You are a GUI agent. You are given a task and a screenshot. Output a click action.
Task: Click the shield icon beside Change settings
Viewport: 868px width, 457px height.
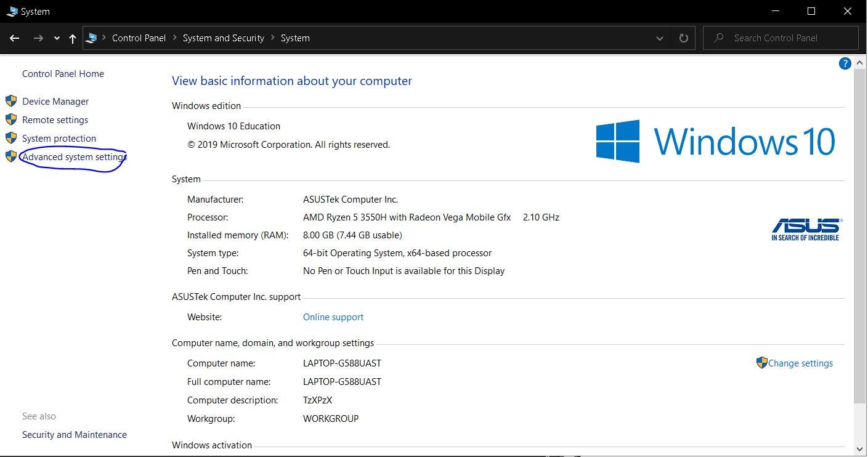[x=761, y=363]
